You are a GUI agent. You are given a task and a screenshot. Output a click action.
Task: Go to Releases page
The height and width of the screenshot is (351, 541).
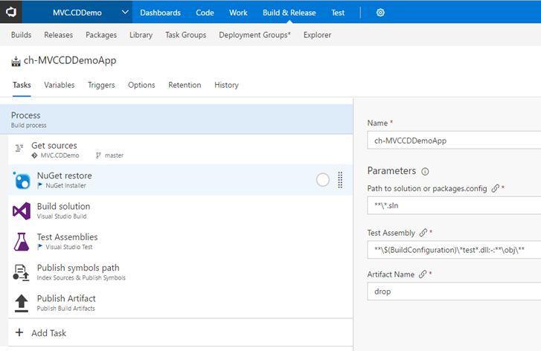pyautogui.click(x=58, y=35)
